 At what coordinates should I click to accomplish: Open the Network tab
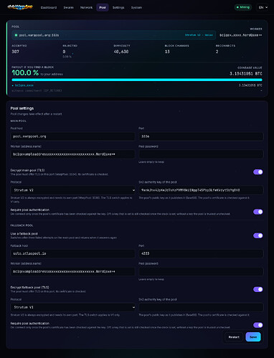pos(86,7)
